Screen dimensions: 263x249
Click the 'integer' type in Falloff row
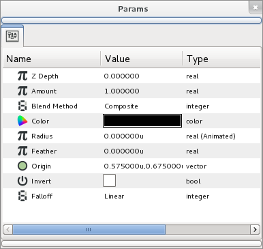[x=198, y=196]
